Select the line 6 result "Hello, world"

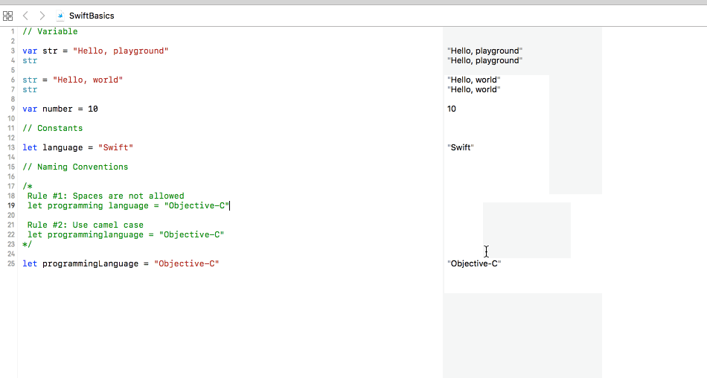click(474, 80)
